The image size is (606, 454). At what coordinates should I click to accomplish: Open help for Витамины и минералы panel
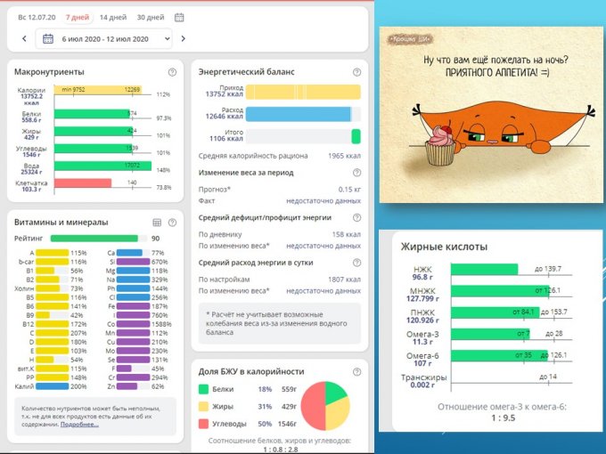click(x=171, y=222)
